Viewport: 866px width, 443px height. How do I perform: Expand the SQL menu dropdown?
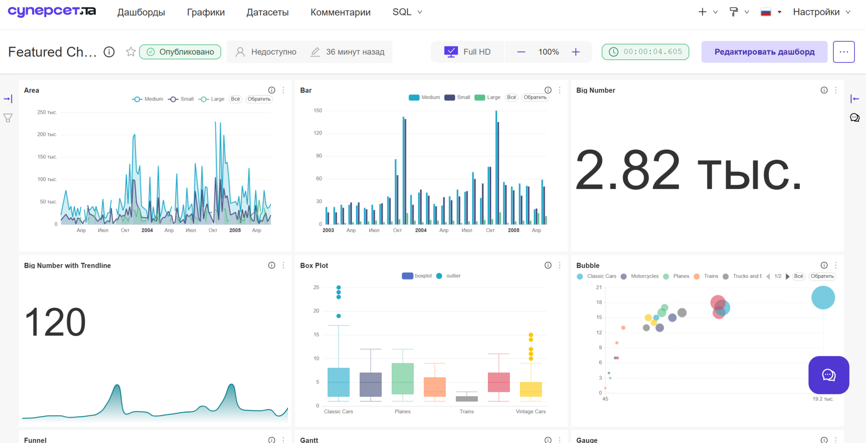(407, 12)
